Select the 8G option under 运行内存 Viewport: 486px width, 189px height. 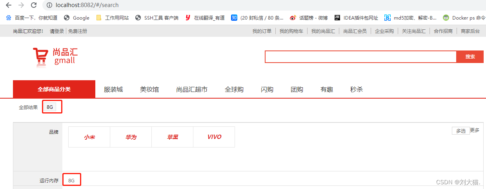pos(71,181)
